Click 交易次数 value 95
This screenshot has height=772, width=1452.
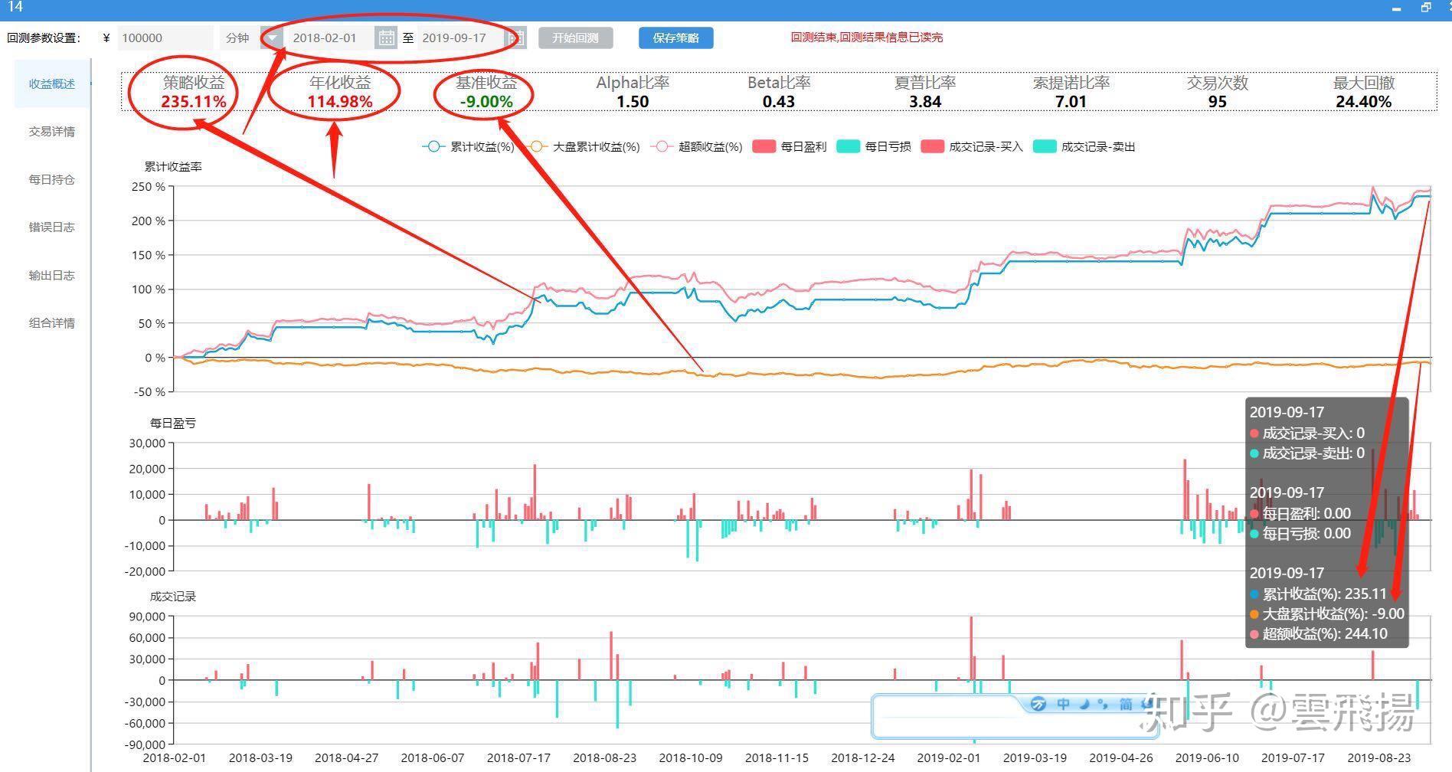click(1218, 102)
